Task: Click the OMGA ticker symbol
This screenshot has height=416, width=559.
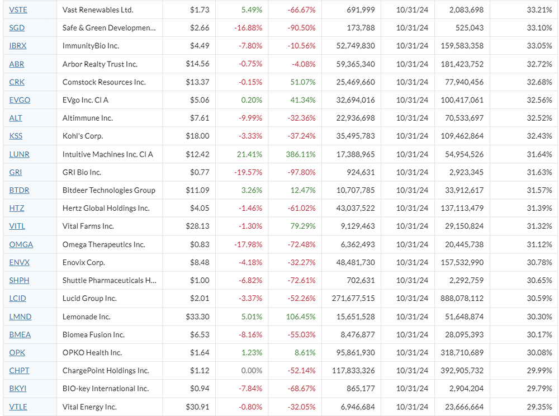Action: point(21,244)
